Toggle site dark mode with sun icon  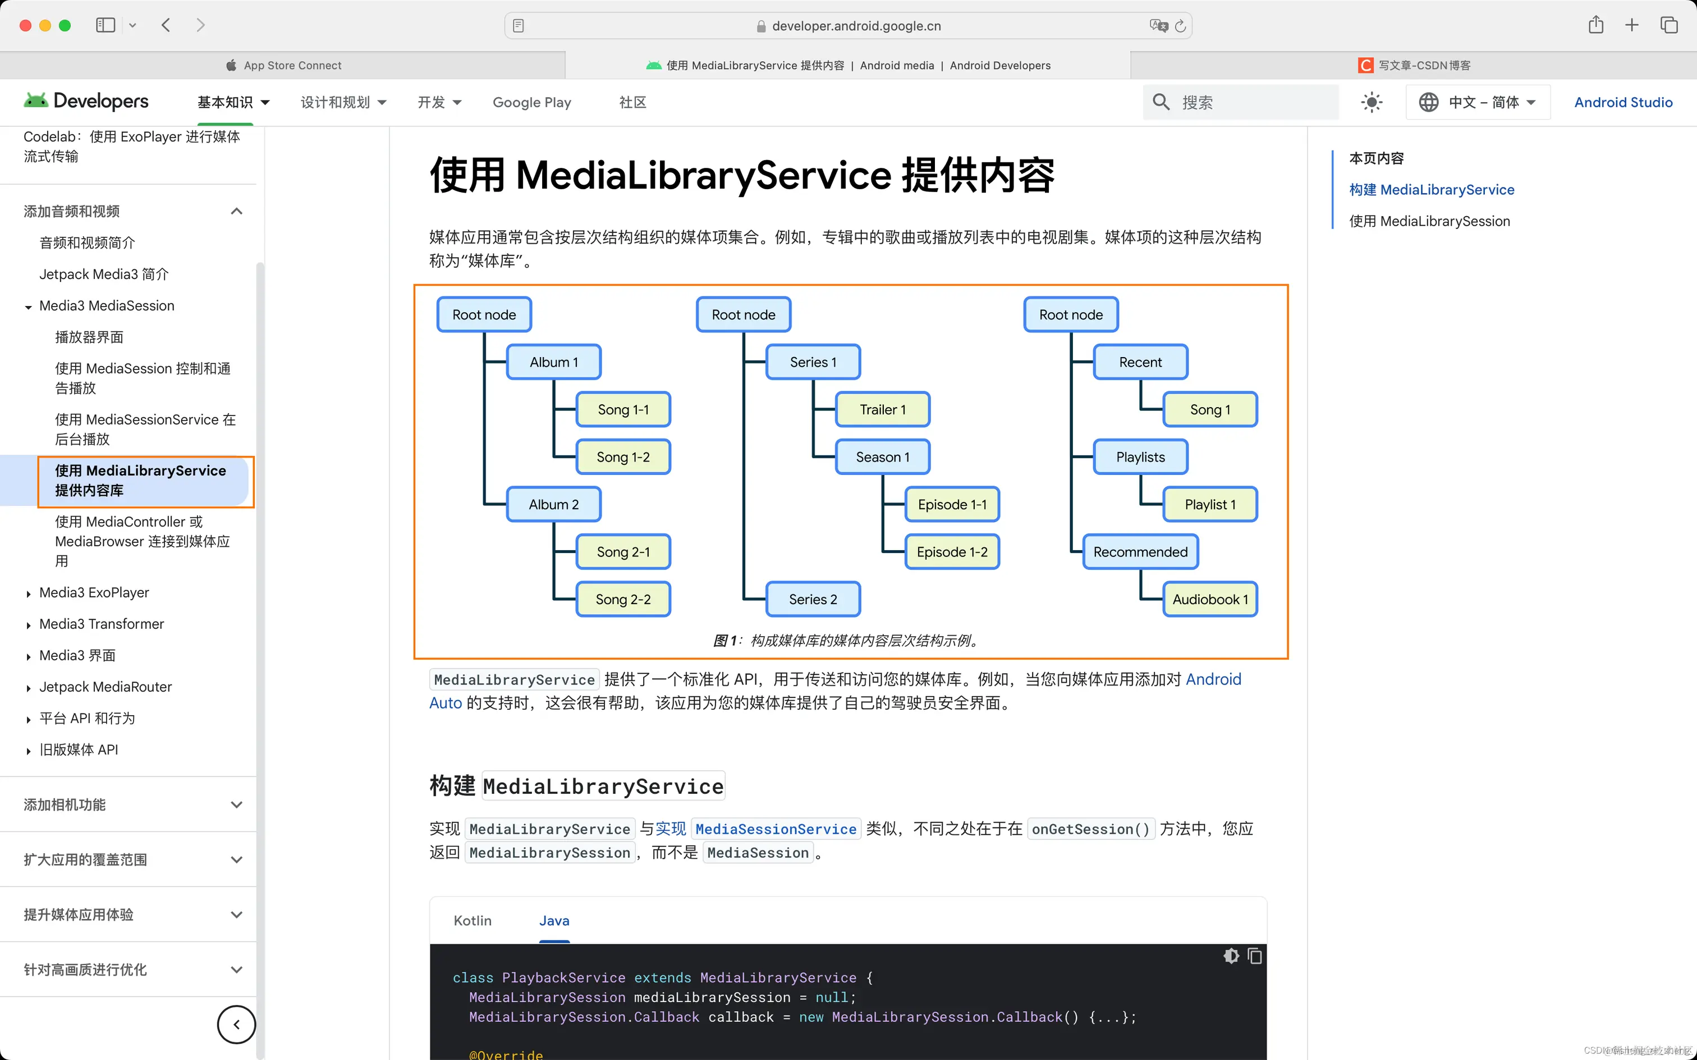click(x=1371, y=102)
